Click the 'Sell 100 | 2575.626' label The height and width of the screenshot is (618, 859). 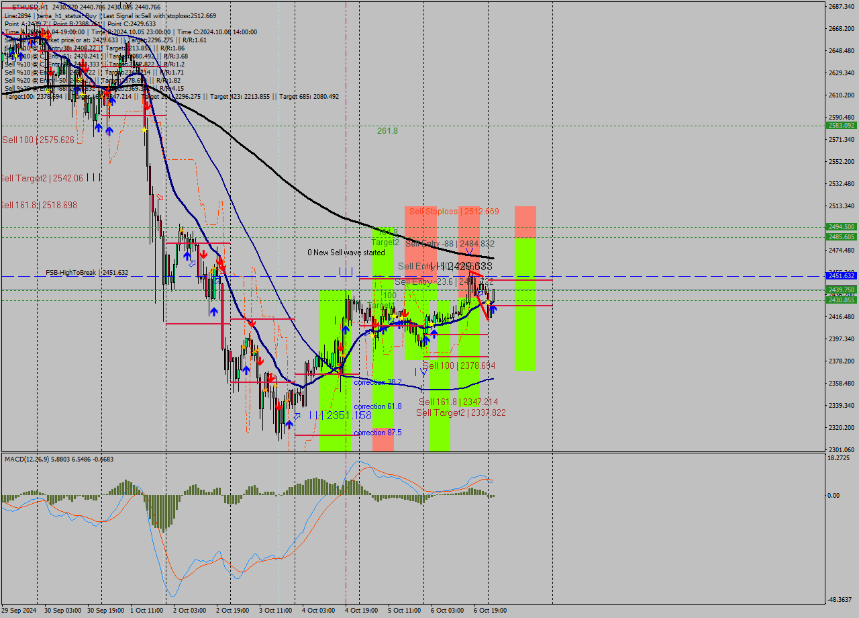(38, 140)
